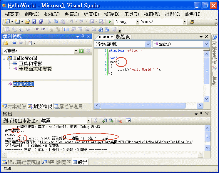Open the 偵錯(D) menu
The width and height of the screenshot is (219, 173).
[x=112, y=14]
